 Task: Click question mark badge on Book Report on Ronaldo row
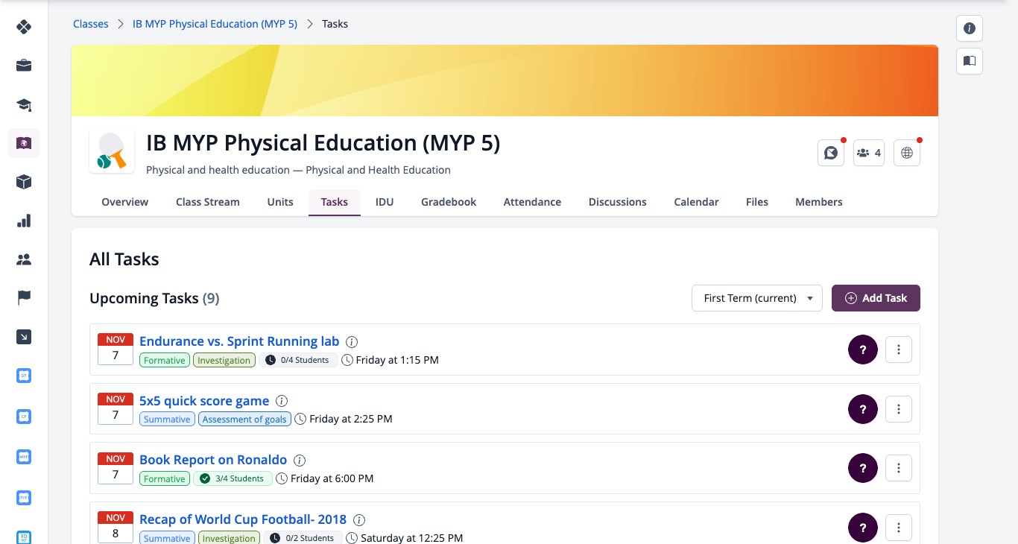pos(863,468)
